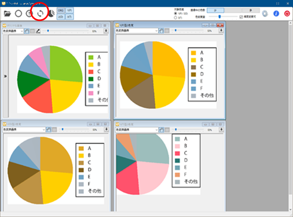Click the circular refresh arrows icon
This screenshot has height=217, width=293.
[40, 13]
